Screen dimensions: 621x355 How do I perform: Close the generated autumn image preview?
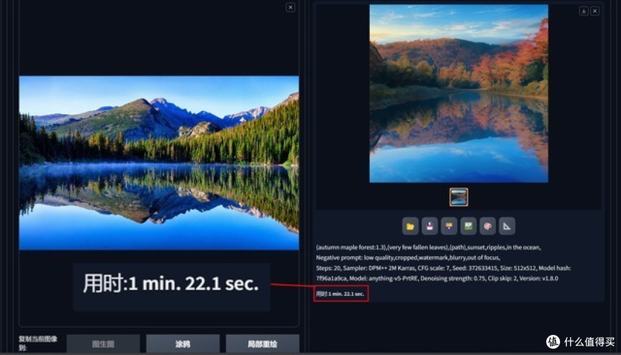(595, 11)
